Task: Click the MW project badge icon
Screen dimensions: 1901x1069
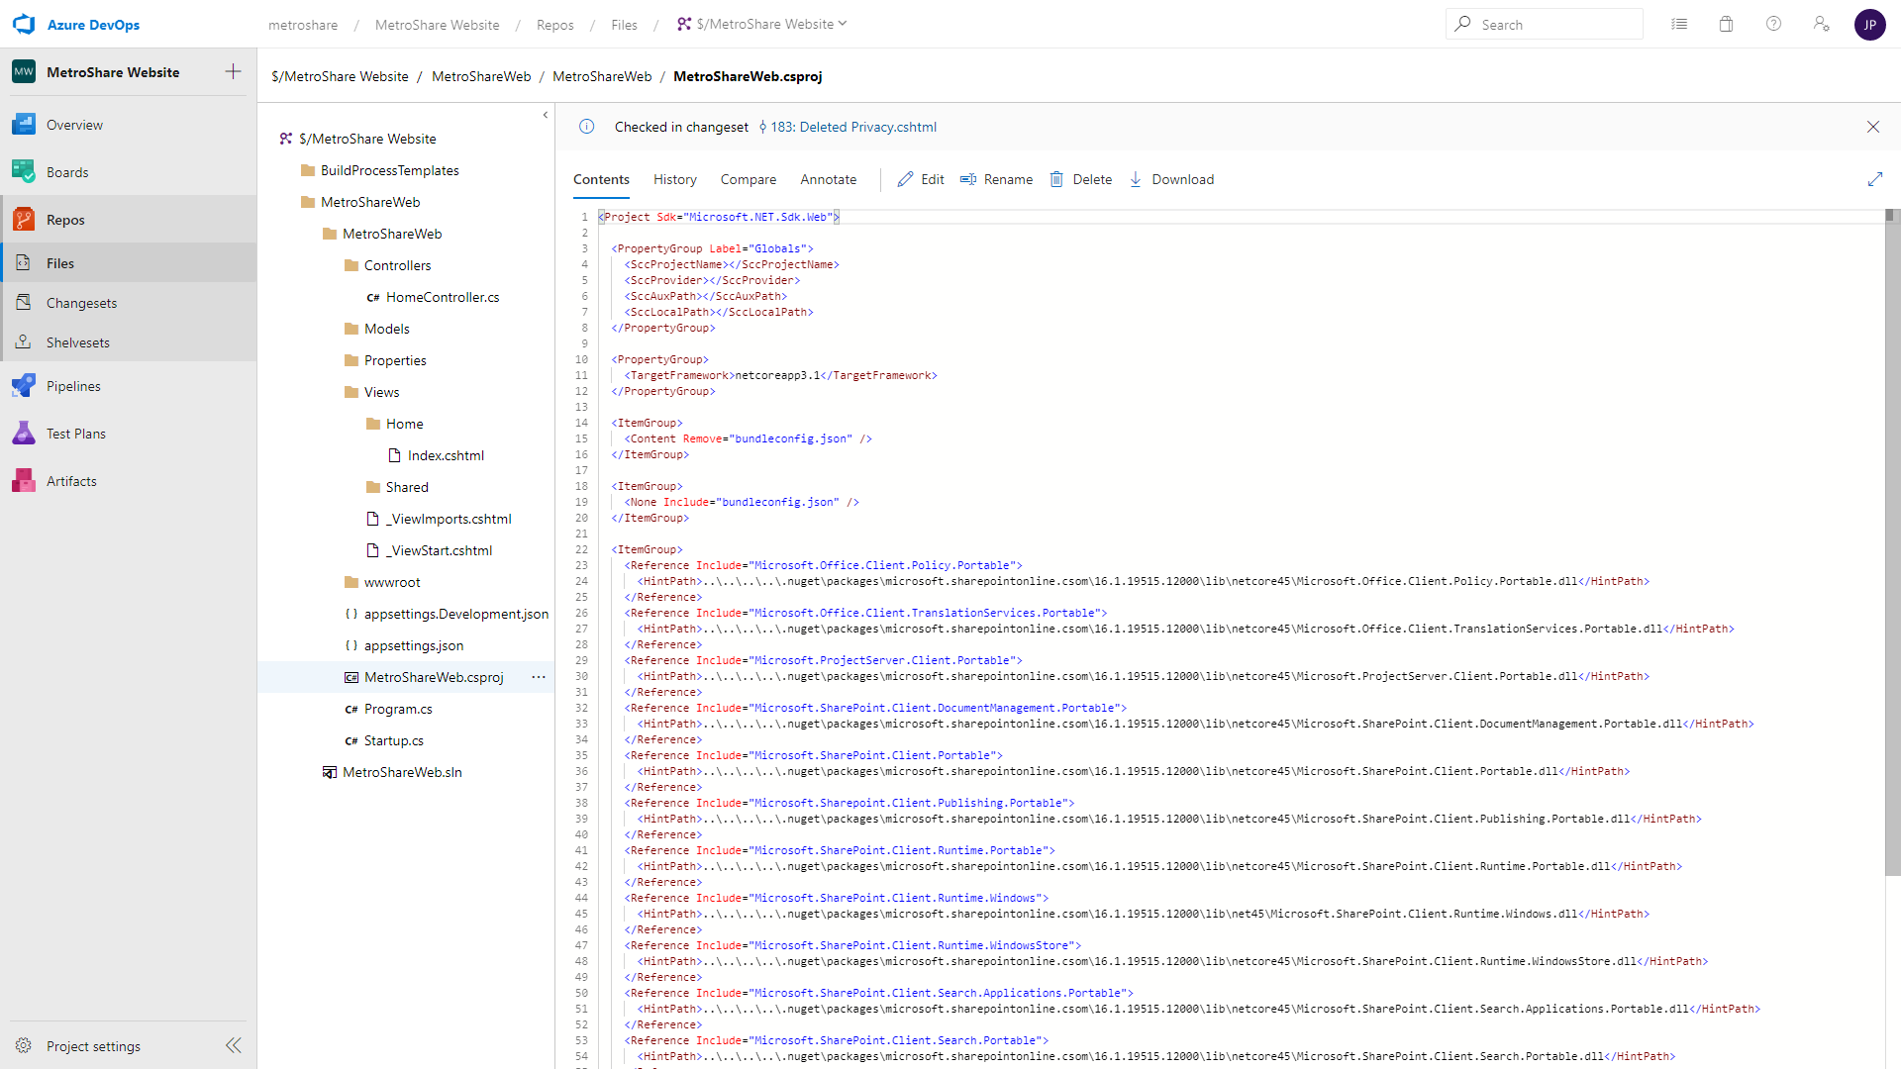Action: click(24, 71)
